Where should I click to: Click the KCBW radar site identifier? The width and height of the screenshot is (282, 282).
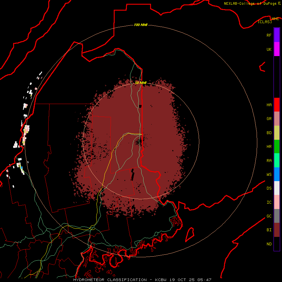point(161,280)
